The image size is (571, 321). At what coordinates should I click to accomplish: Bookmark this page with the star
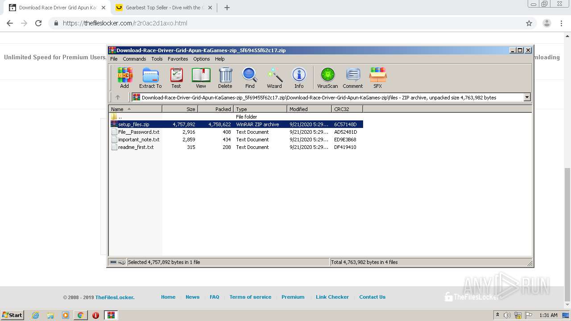point(529,23)
